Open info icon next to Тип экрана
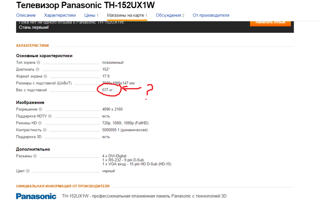Screen dimensions: 320x209 pyautogui.click(x=38, y=62)
